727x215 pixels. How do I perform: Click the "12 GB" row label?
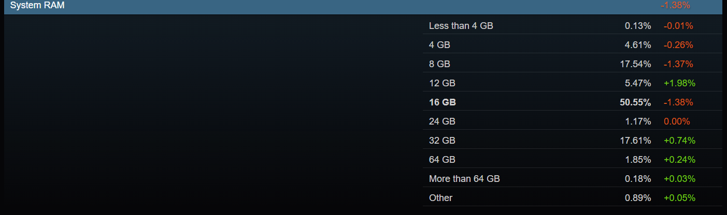(x=442, y=83)
